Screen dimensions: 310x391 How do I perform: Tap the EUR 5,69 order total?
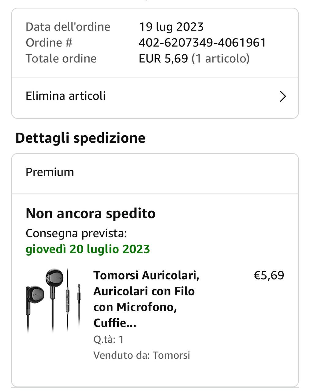pos(163,59)
